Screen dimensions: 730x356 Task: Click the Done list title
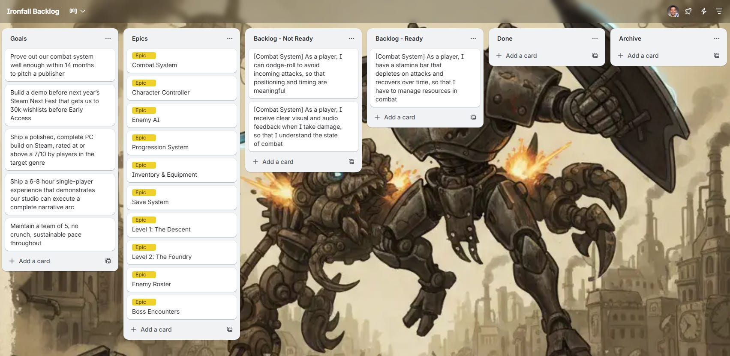tap(505, 39)
